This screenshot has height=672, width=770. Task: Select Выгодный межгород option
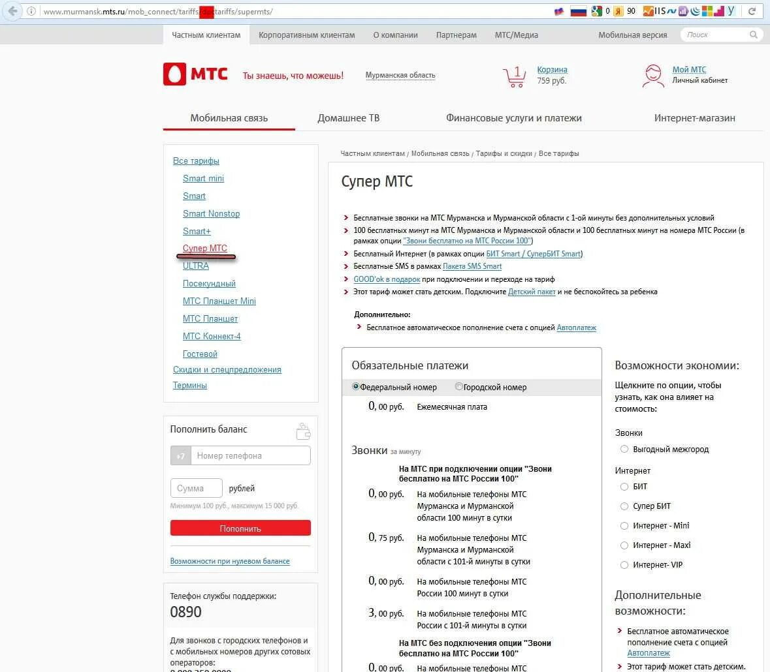(624, 449)
